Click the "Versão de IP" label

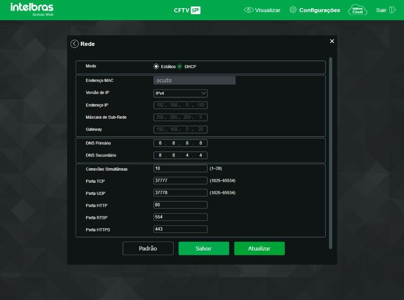tap(97, 92)
